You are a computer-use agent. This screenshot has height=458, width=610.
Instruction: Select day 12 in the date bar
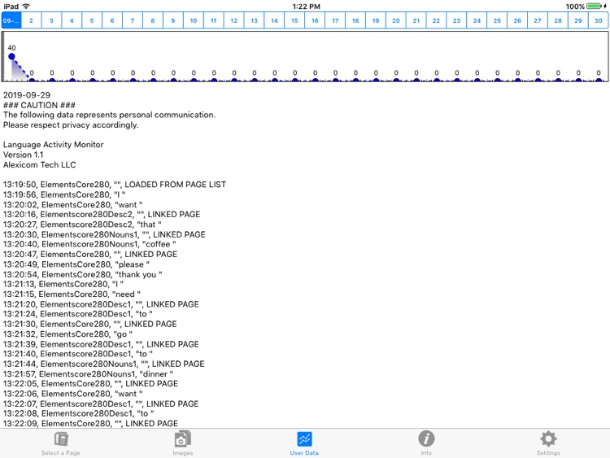coord(233,20)
